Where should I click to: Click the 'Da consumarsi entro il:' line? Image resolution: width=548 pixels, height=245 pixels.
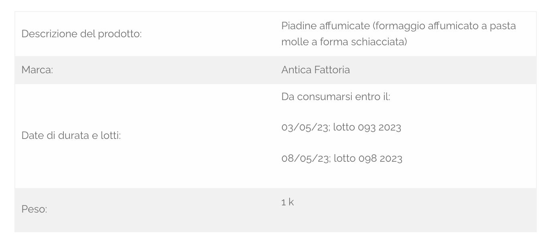[336, 97]
